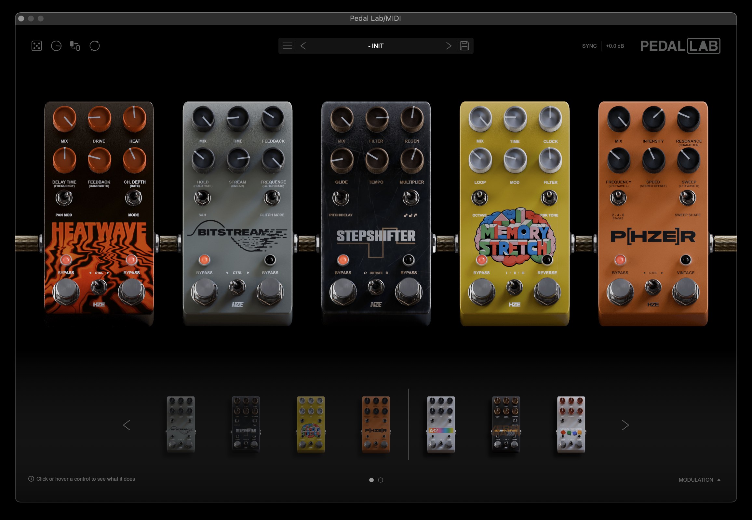Adjust the Heatwave DRIVE knob
The image size is (752, 520).
coord(99,118)
